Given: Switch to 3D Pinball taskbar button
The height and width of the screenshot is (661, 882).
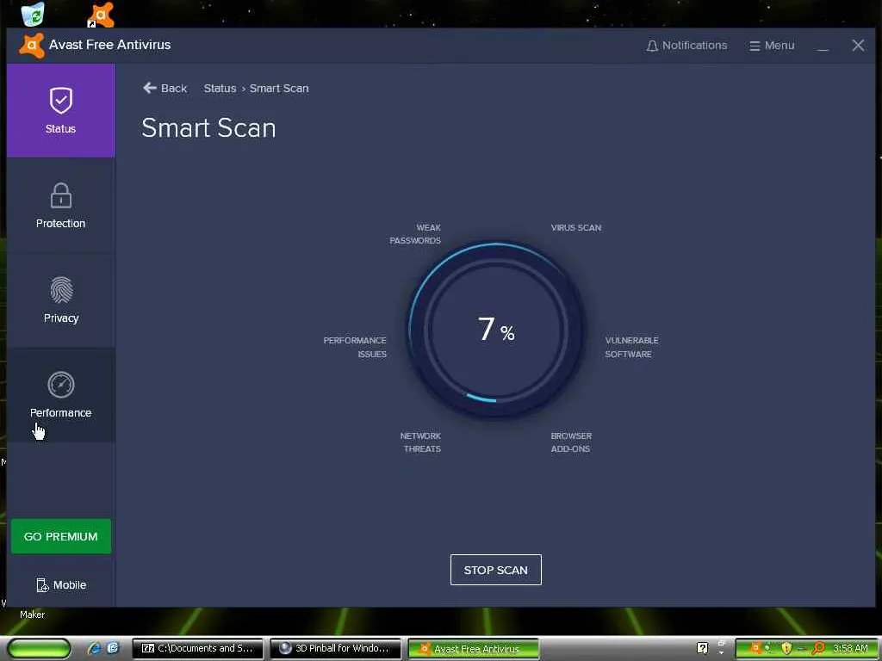Looking at the screenshot, I should pos(336,648).
